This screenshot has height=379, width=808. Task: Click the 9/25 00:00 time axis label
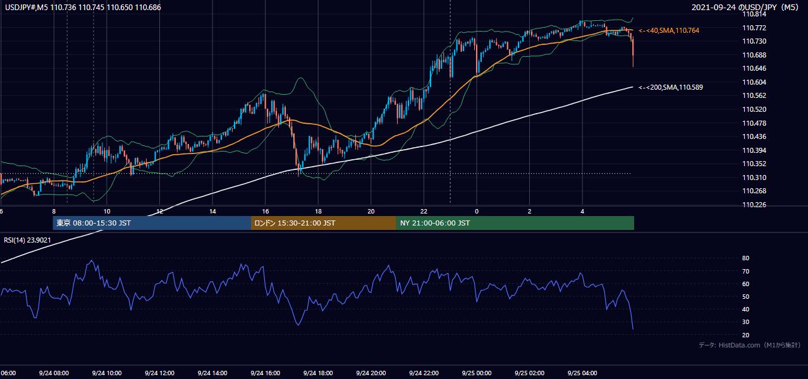[477, 373]
